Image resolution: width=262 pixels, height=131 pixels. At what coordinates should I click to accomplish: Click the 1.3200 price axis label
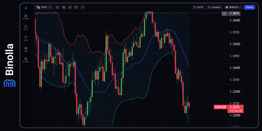tap(235, 115)
